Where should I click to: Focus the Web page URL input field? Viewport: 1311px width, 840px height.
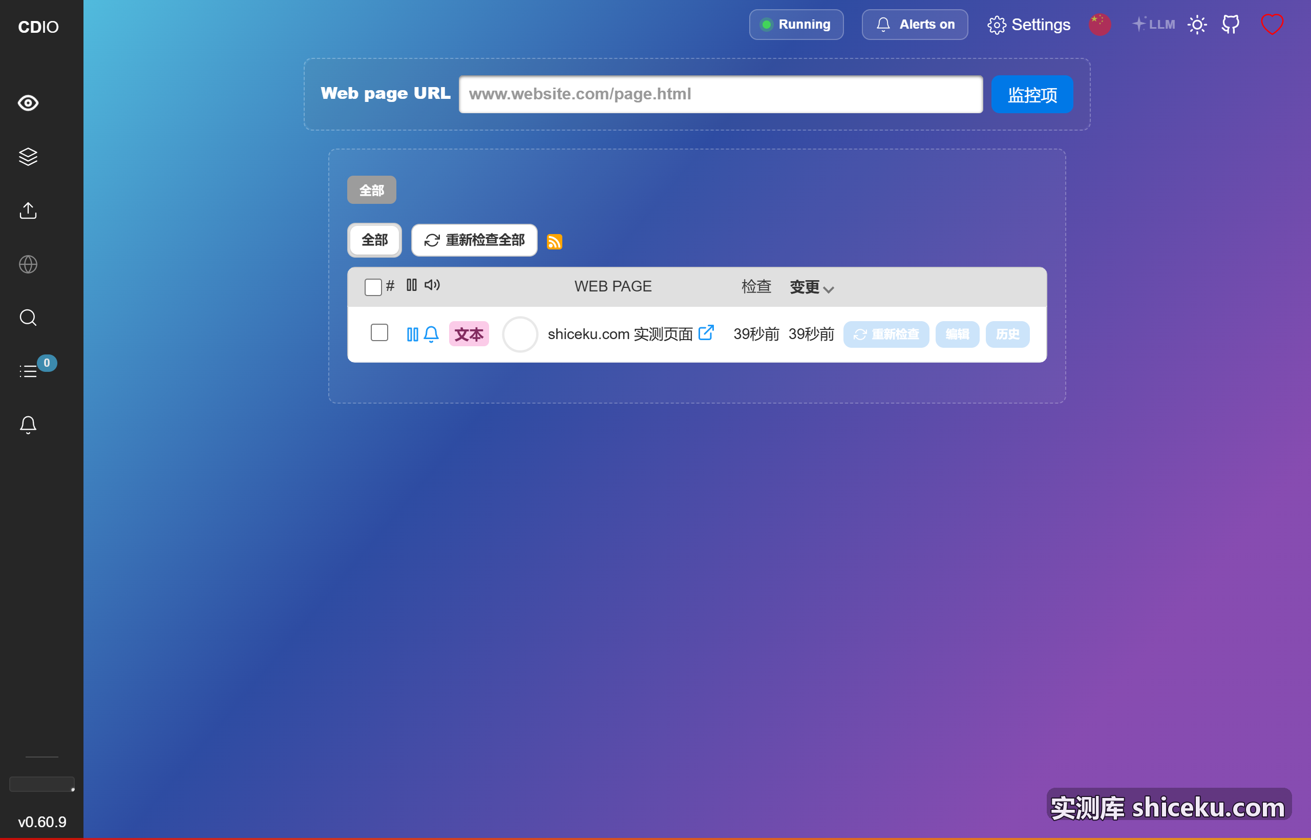click(x=721, y=94)
